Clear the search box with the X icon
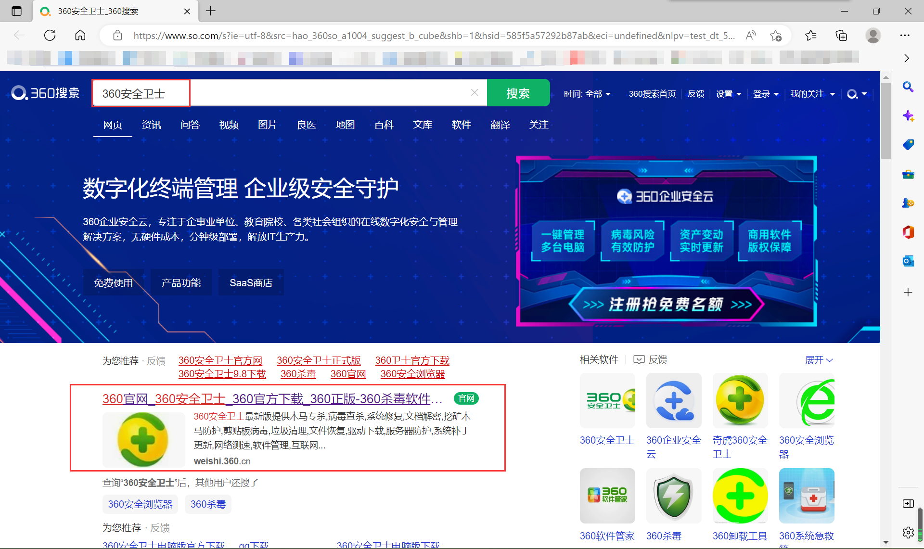 tap(475, 92)
